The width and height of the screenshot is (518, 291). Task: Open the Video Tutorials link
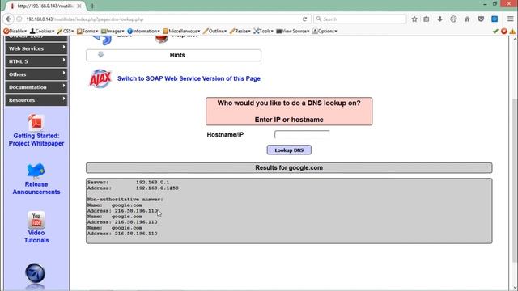36,237
